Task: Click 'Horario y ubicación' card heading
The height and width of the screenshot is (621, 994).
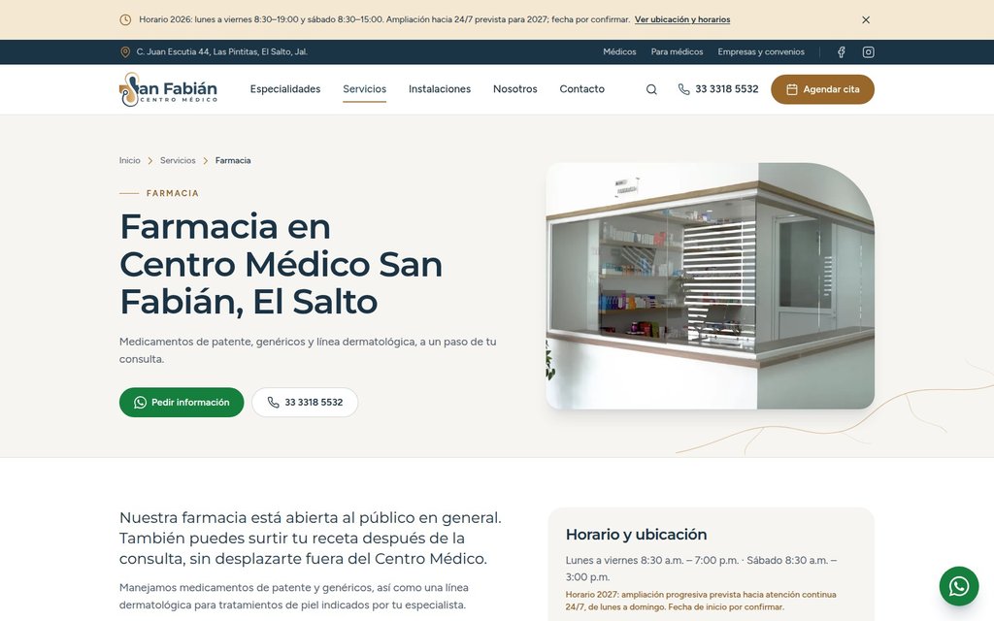Action: pos(636,535)
